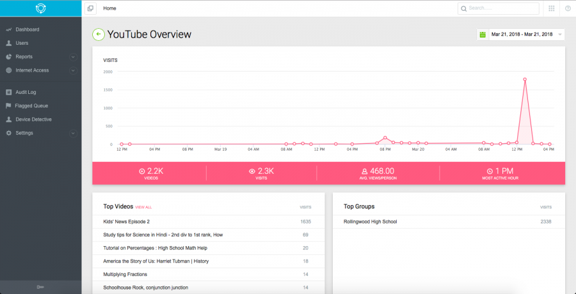Click the green calendar icon
Image resolution: width=576 pixels, height=294 pixels.
click(483, 35)
